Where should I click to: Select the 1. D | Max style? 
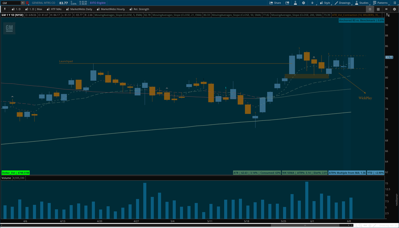(34, 9)
